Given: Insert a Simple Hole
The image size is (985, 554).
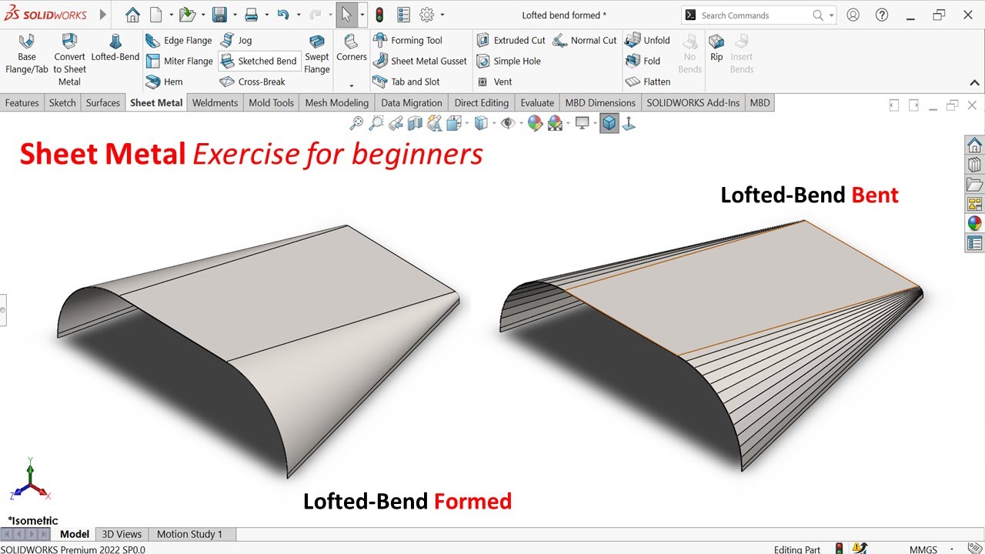Looking at the screenshot, I should pos(508,61).
